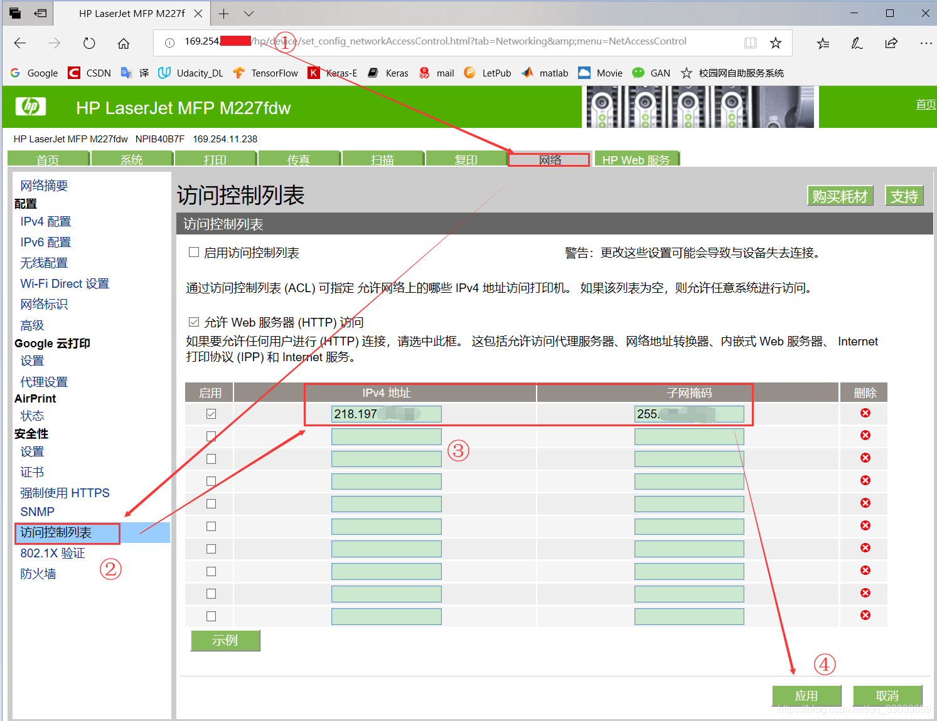Screen dimensions: 937x721
Task: Click the 示例 example button
Action: [x=225, y=640]
